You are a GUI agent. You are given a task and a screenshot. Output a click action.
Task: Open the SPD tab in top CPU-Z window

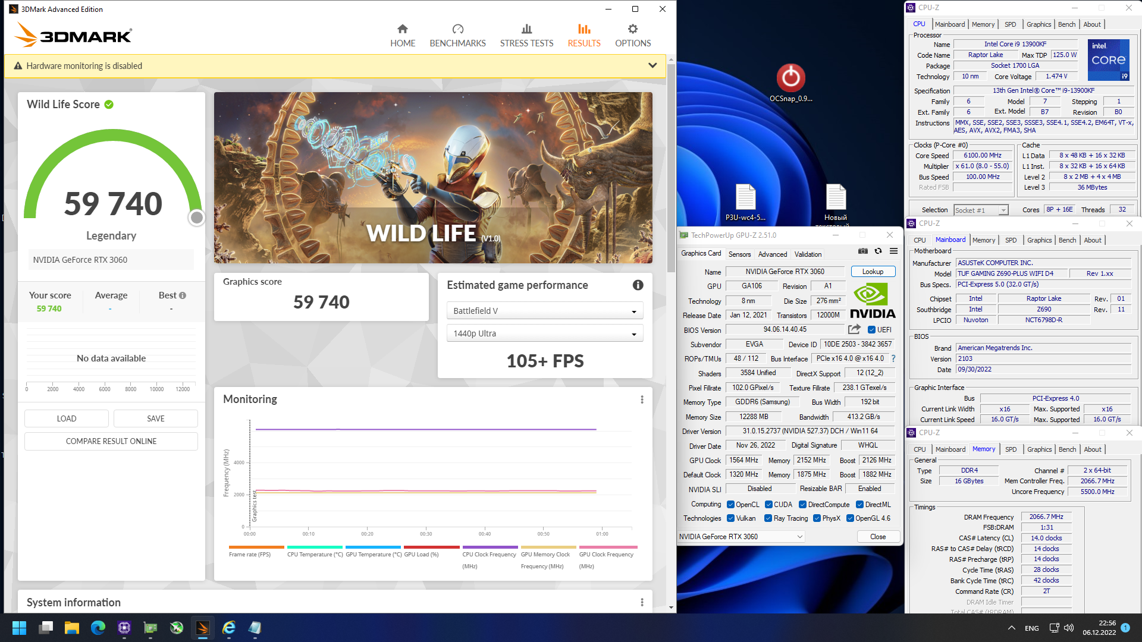tap(1010, 24)
